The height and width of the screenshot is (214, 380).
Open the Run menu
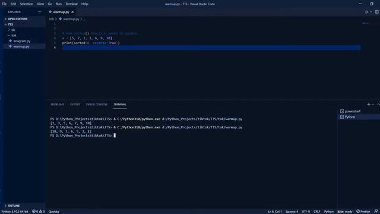tap(59, 4)
